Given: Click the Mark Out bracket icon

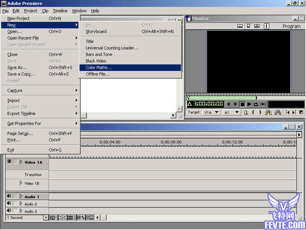Looking at the screenshot, I should coord(260,112).
